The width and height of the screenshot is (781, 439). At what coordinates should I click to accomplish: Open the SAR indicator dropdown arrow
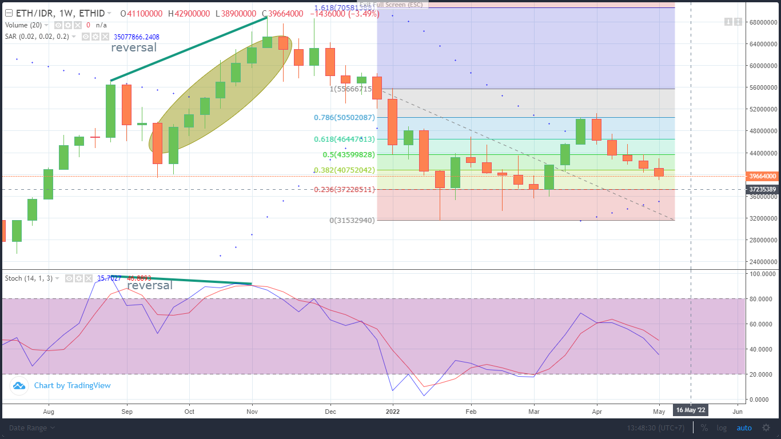coord(74,37)
